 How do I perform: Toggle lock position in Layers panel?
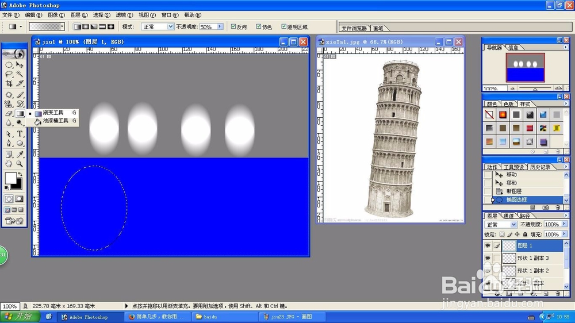point(517,234)
